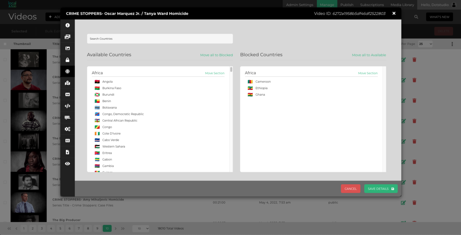Open the embed code panel

pos(67,106)
